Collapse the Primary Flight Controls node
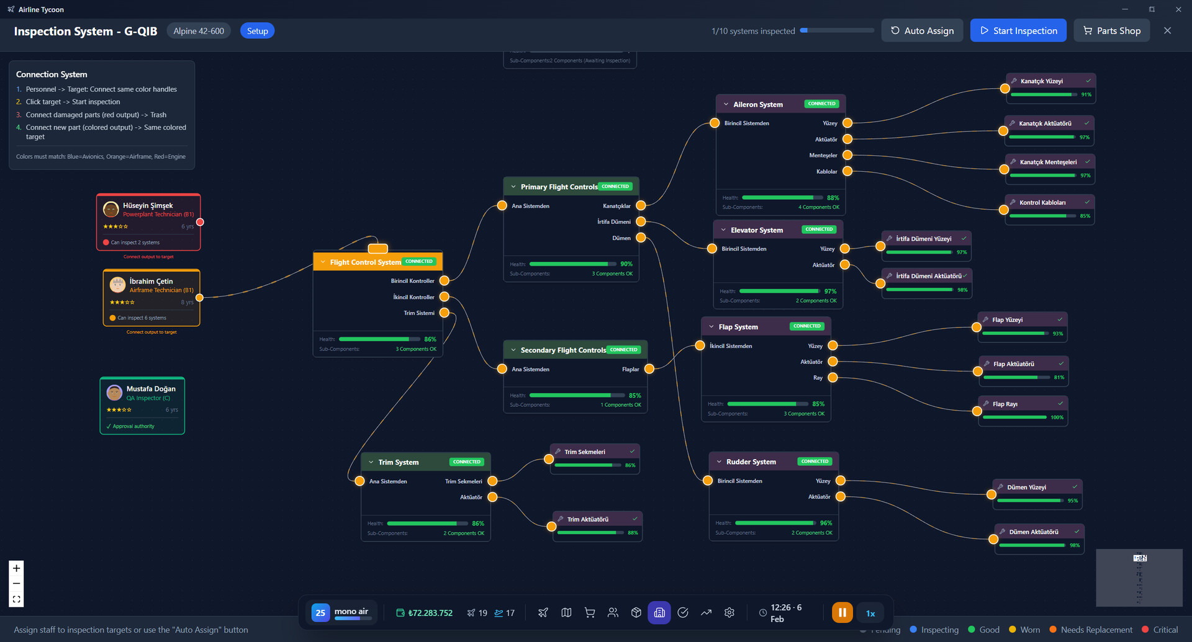 [x=513, y=187]
